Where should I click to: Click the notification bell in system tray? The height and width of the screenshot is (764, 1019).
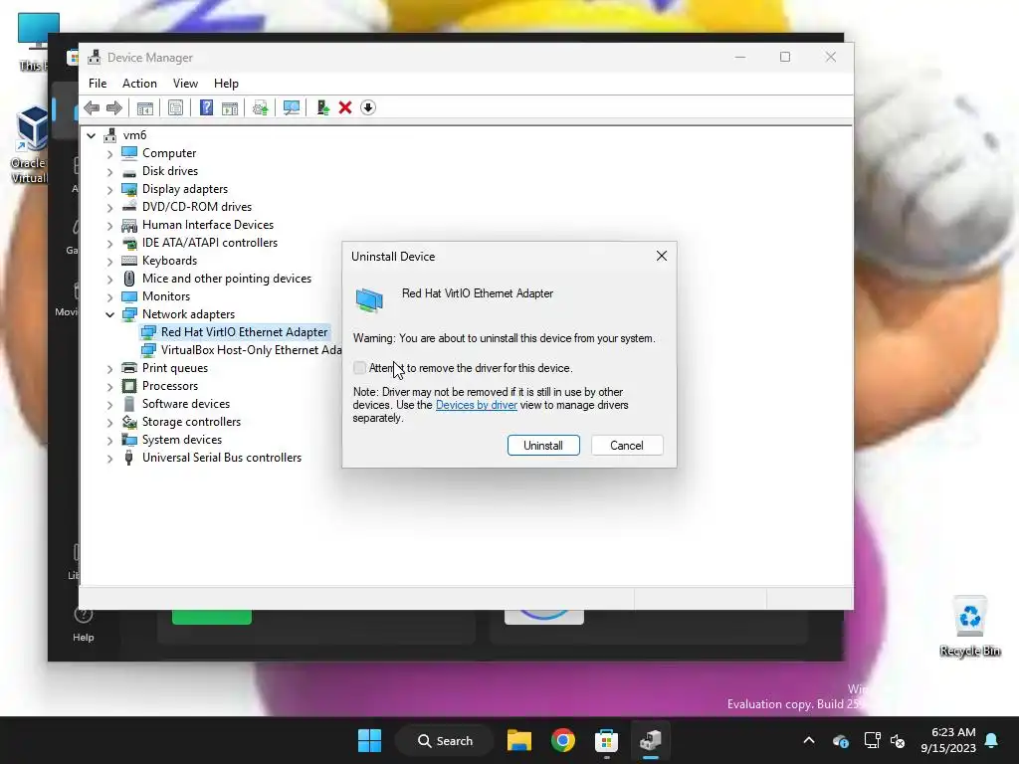click(992, 740)
